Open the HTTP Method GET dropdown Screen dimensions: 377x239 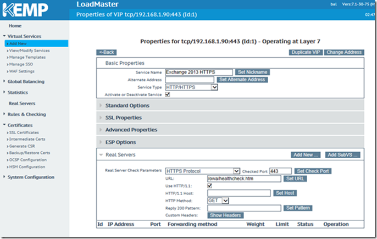(218, 201)
